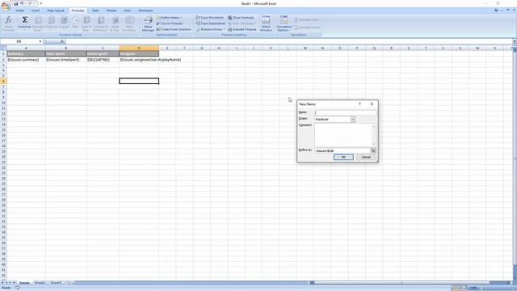Screen dimensions: 517x291
Task: Click Calculate Now
Action: click(x=306, y=19)
